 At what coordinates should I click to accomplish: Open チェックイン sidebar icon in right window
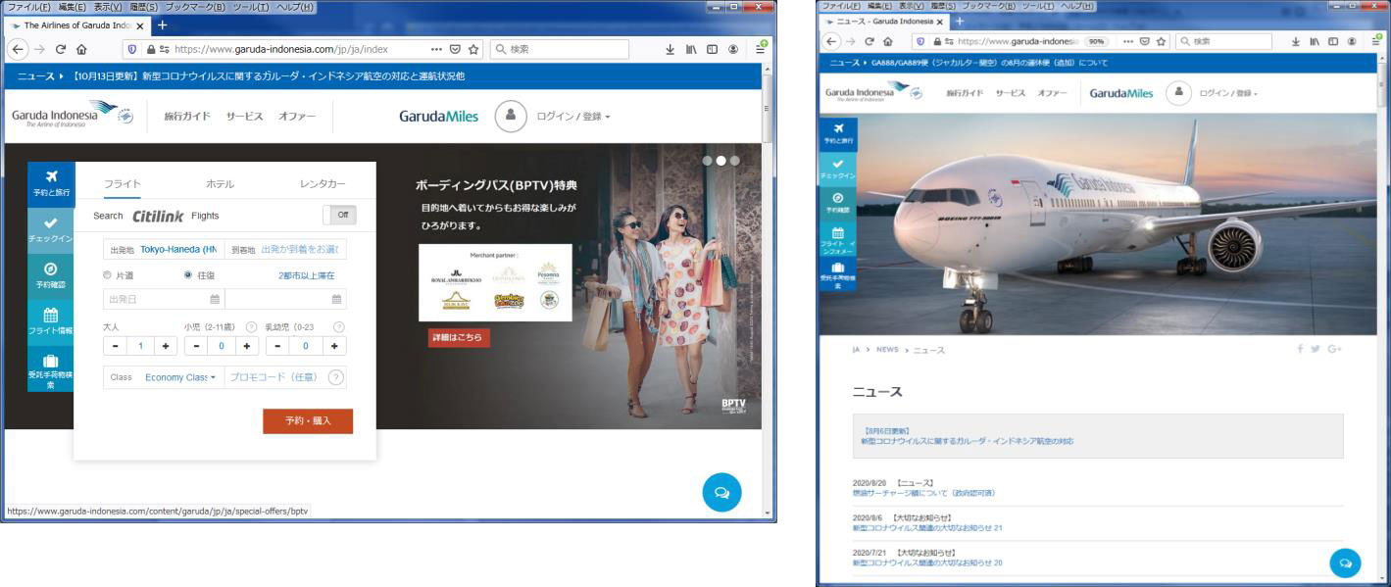838,169
